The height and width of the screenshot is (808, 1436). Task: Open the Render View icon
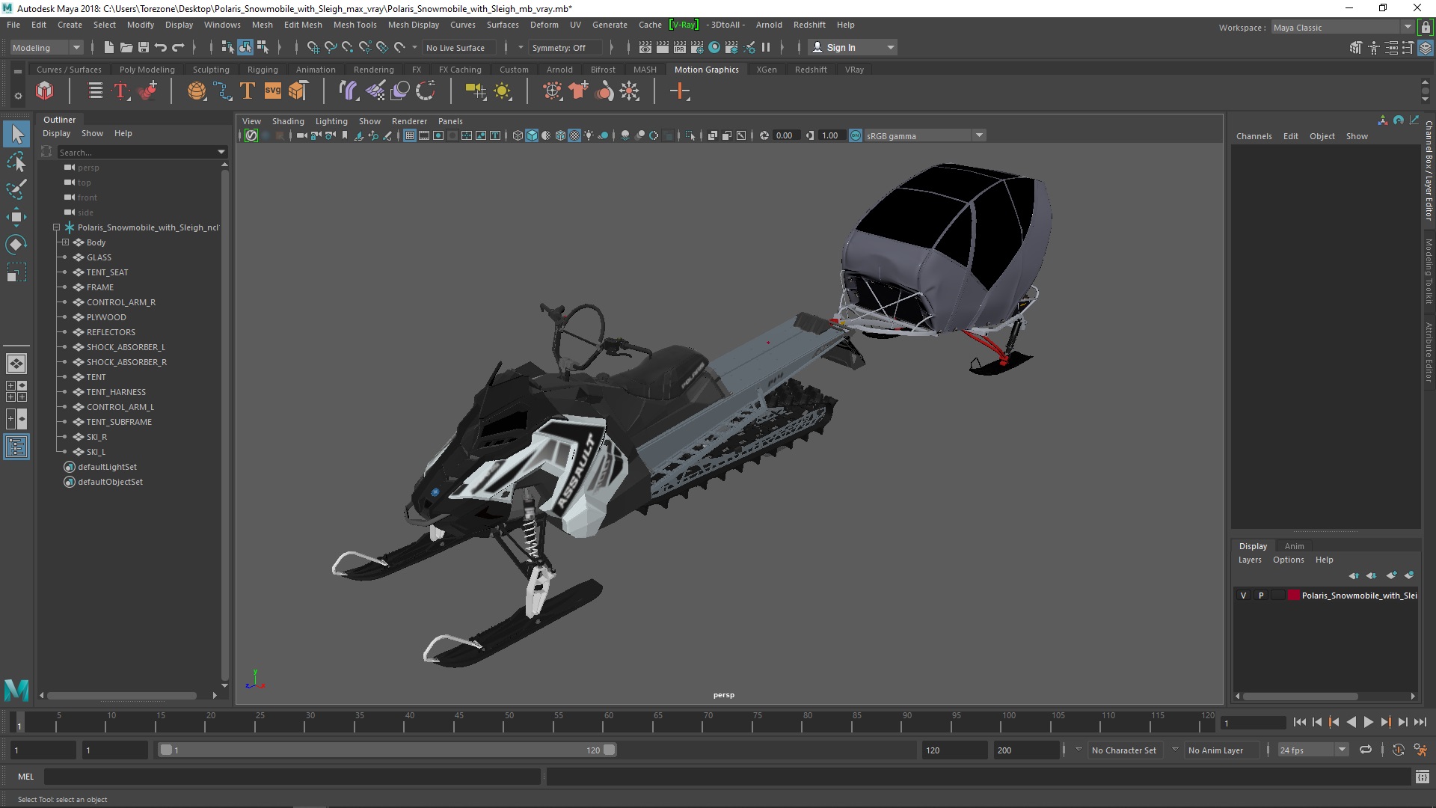(645, 47)
